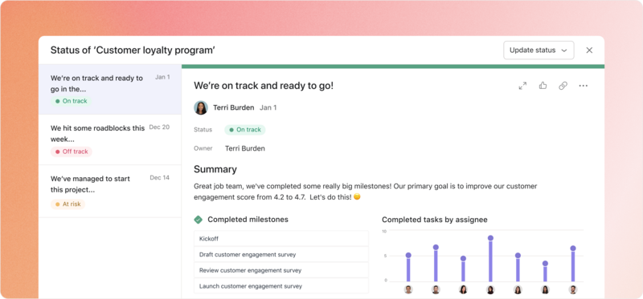The height and width of the screenshot is (299, 643).
Task: Select the Jan 1 'We're on track' update
Action: pos(110,89)
